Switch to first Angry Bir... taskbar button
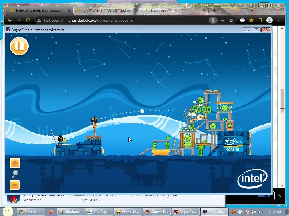Screen dimensions: 289x216 [x=185, y=212]
